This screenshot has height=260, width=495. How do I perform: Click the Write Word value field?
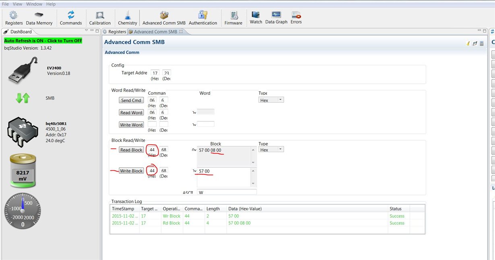point(205,124)
